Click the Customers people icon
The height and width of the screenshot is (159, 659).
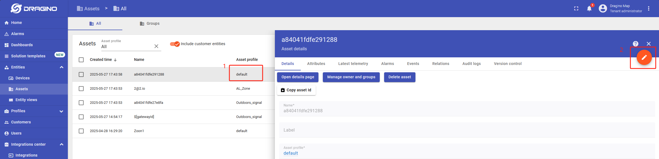pos(7,122)
